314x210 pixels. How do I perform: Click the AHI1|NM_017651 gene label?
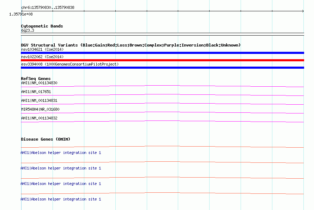36,92
